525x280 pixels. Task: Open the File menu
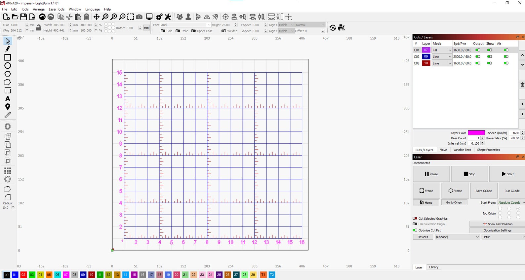[x=5, y=9]
